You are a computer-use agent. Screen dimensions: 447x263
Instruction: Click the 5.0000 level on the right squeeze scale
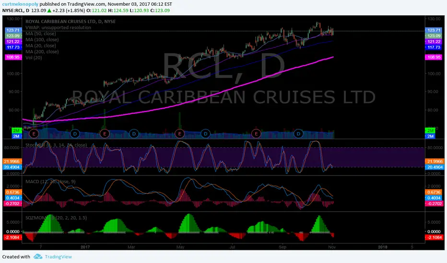click(434, 222)
